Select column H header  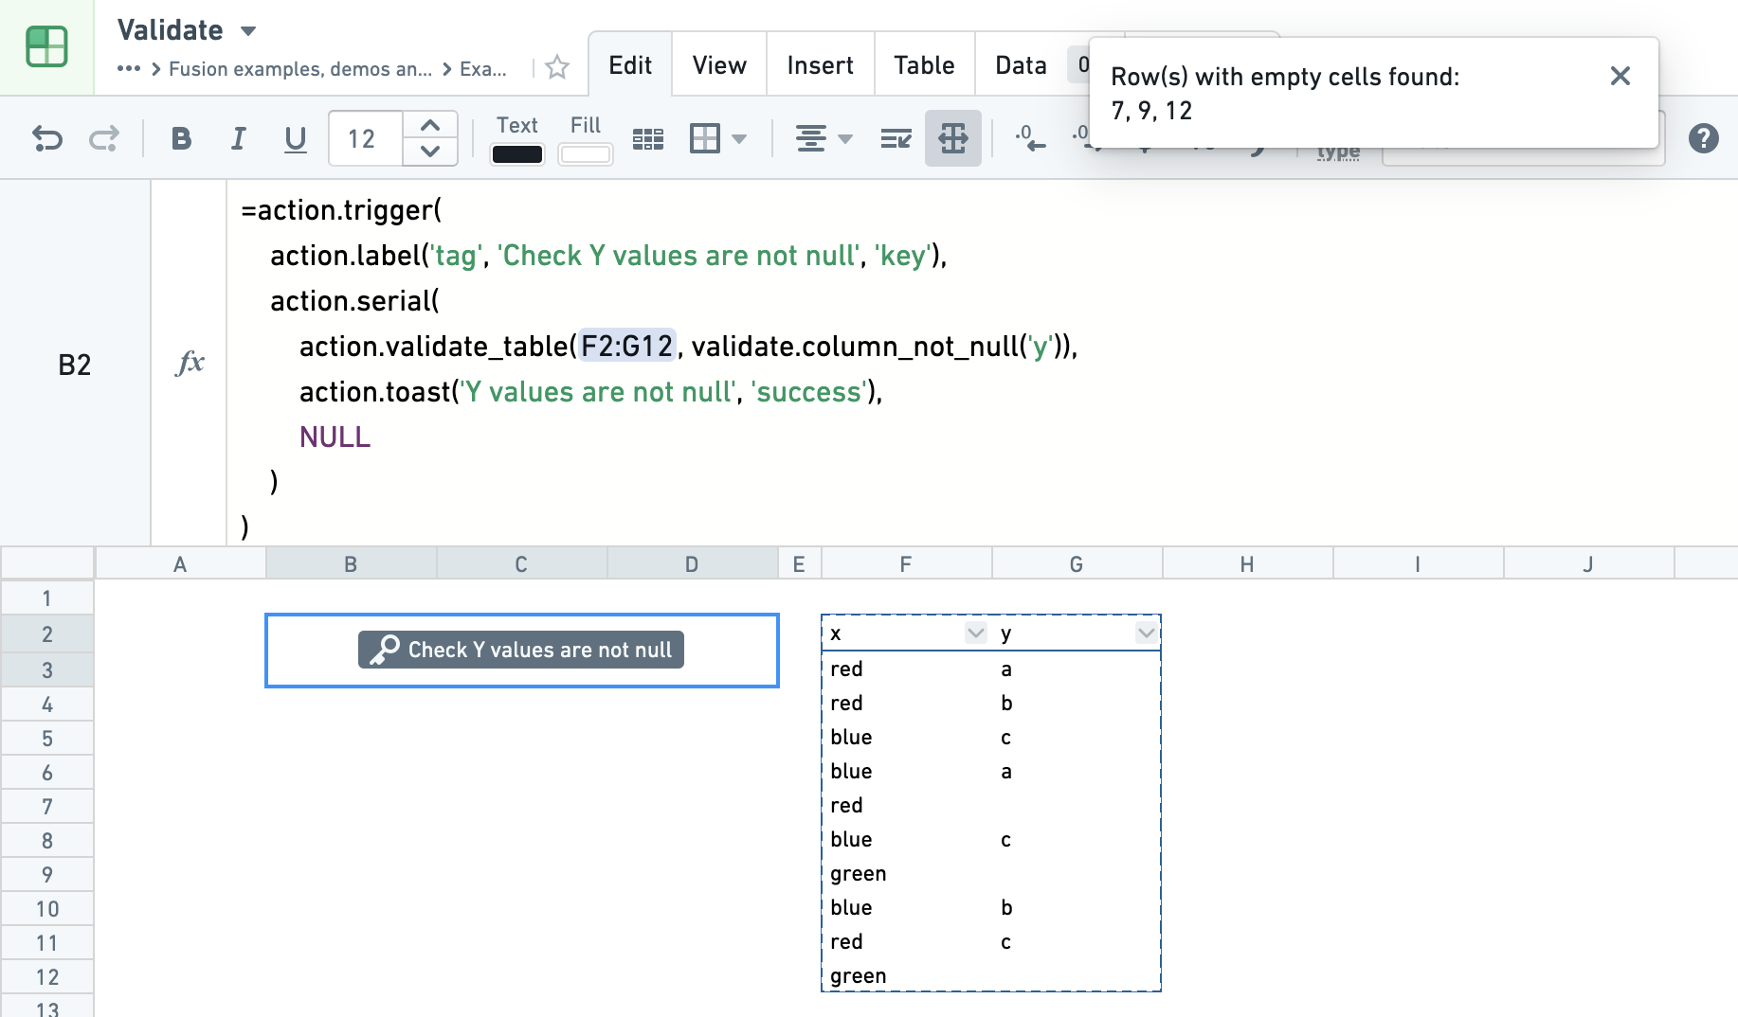[1247, 564]
